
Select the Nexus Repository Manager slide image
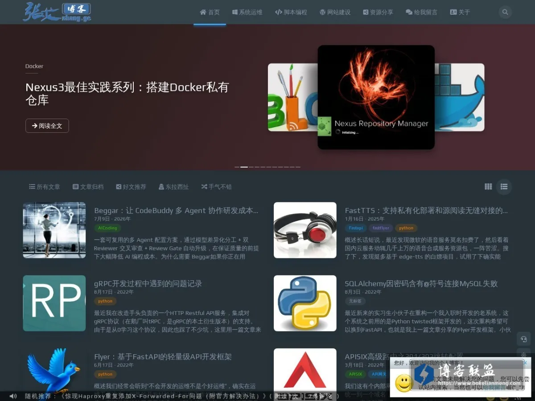point(376,97)
